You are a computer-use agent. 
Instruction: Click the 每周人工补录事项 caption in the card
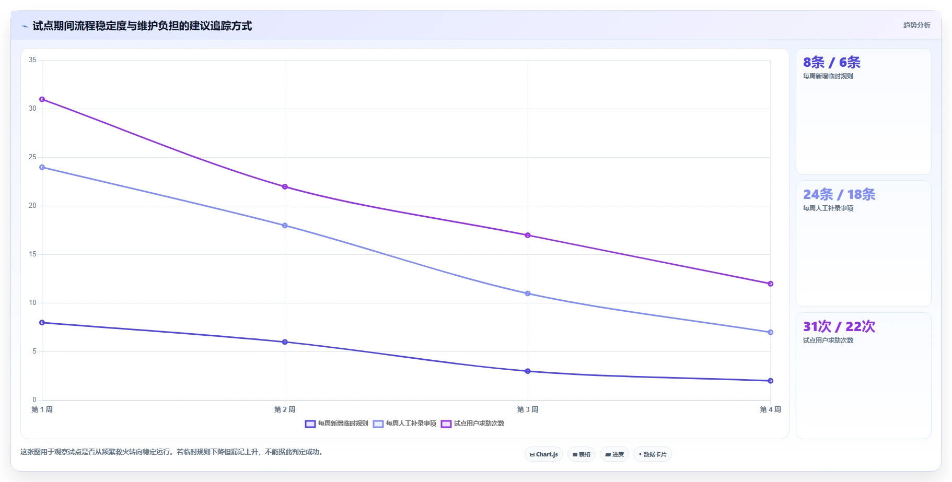(x=828, y=208)
